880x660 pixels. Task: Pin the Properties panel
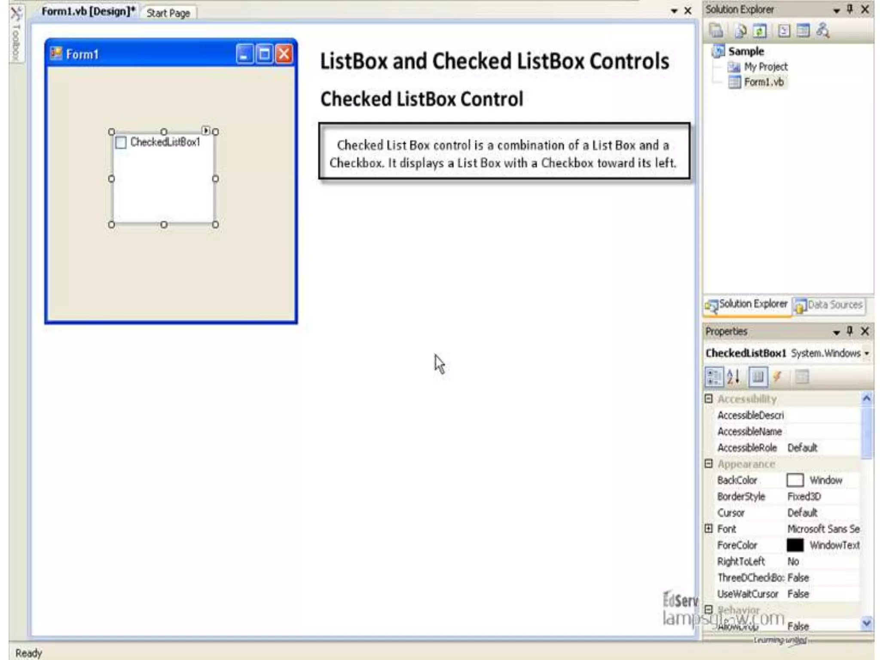pyautogui.click(x=850, y=331)
